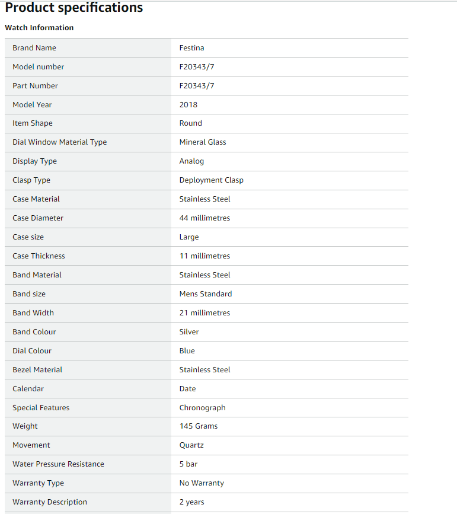Click the Warranty Type value No Warranty

202,483
